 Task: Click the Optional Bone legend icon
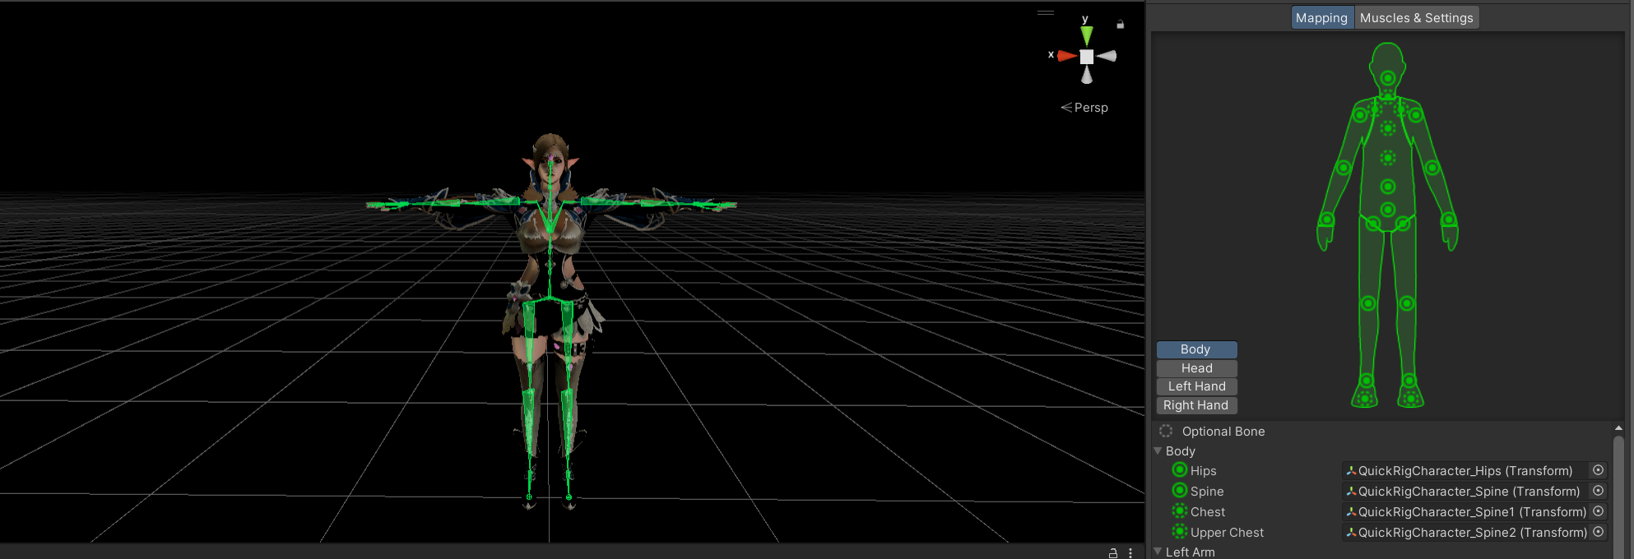(1166, 431)
